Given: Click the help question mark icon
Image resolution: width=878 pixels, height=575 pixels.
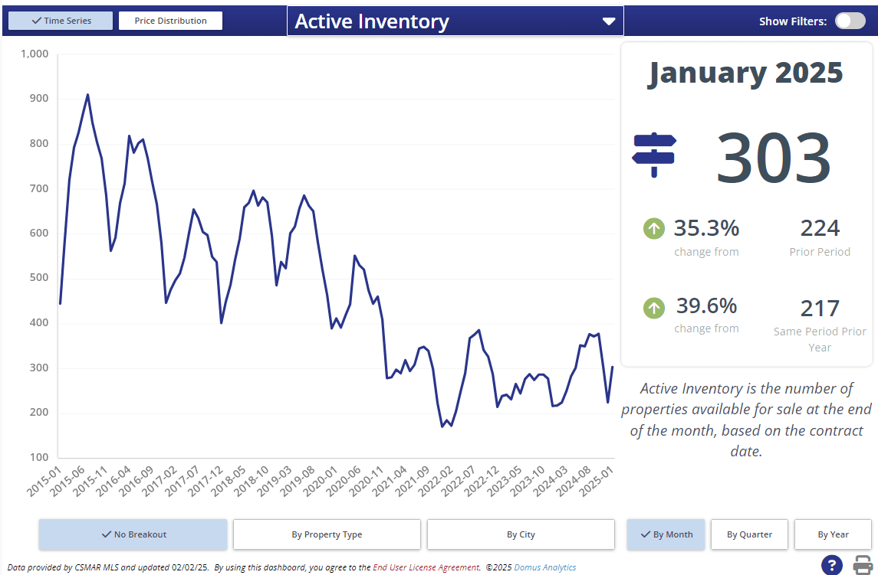Looking at the screenshot, I should [x=832, y=564].
